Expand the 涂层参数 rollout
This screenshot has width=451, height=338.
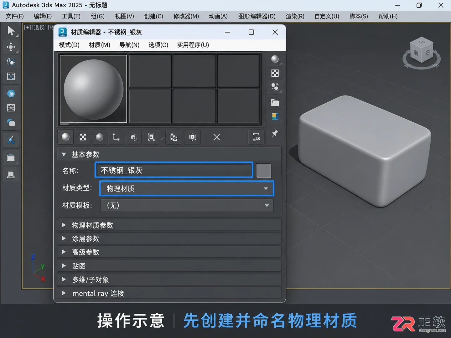coord(169,238)
